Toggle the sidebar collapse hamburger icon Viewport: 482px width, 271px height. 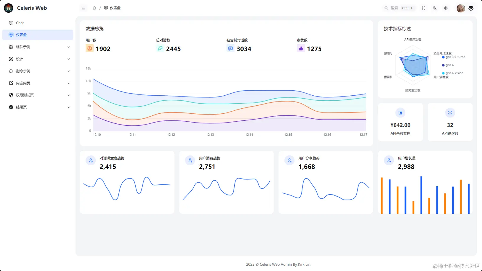[83, 8]
